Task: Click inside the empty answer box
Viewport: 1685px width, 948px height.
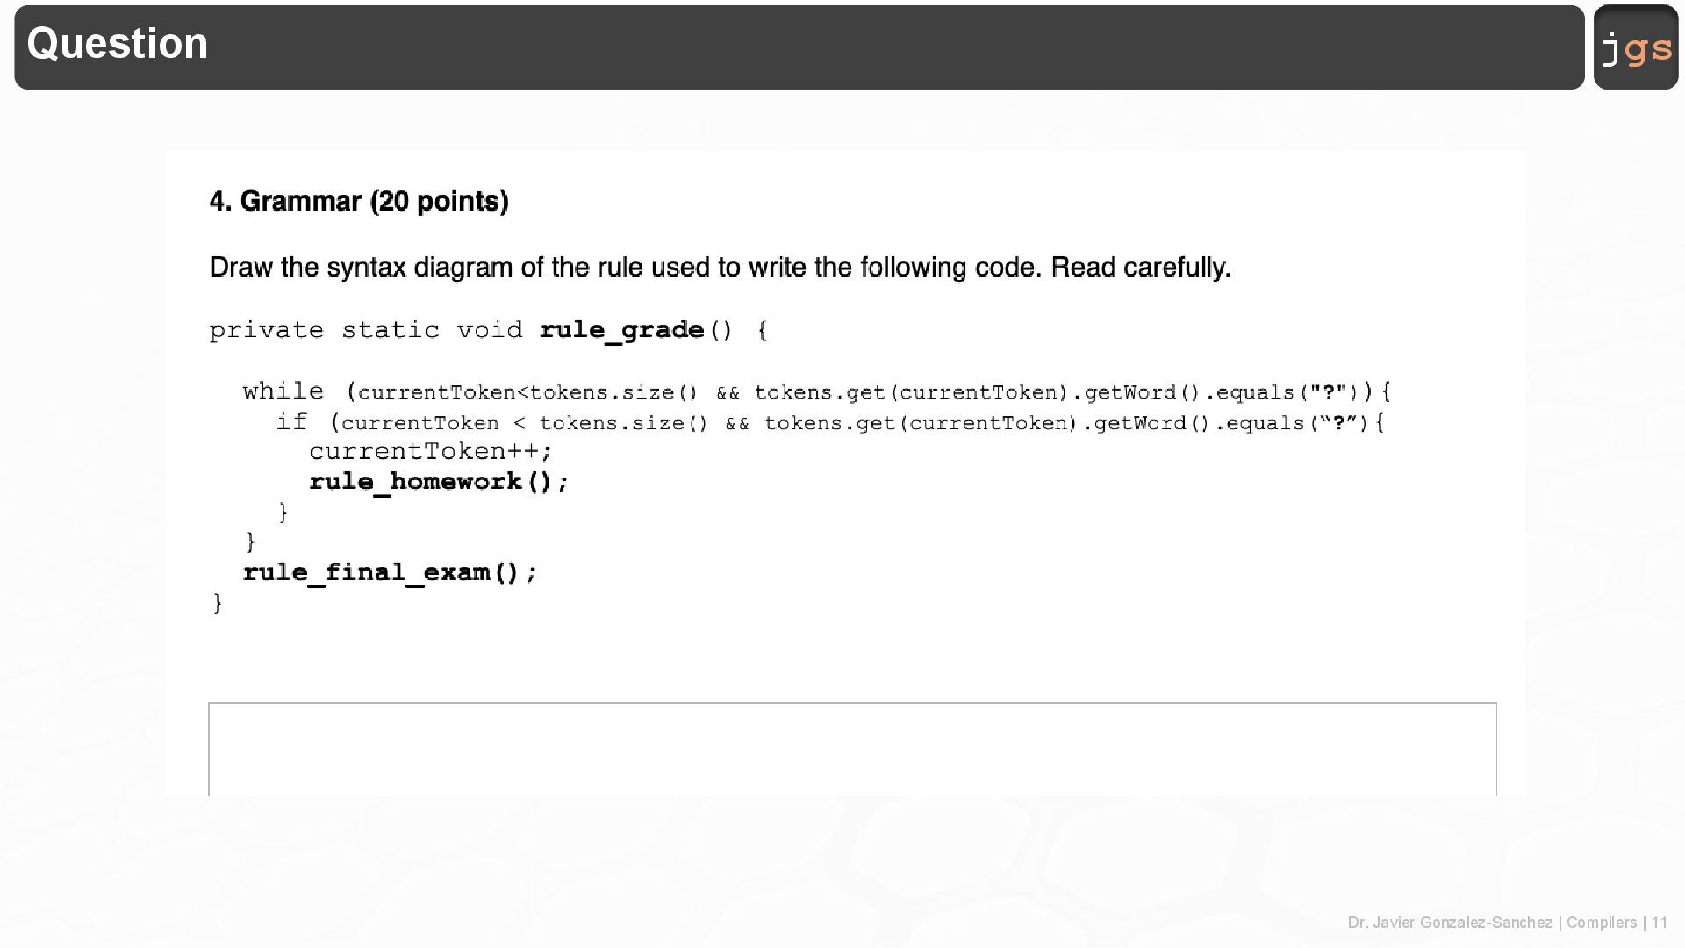Action: pos(851,750)
